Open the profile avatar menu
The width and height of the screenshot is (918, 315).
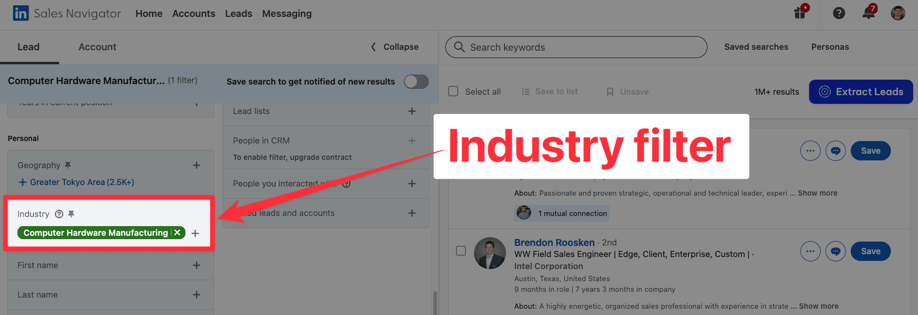[x=898, y=13]
